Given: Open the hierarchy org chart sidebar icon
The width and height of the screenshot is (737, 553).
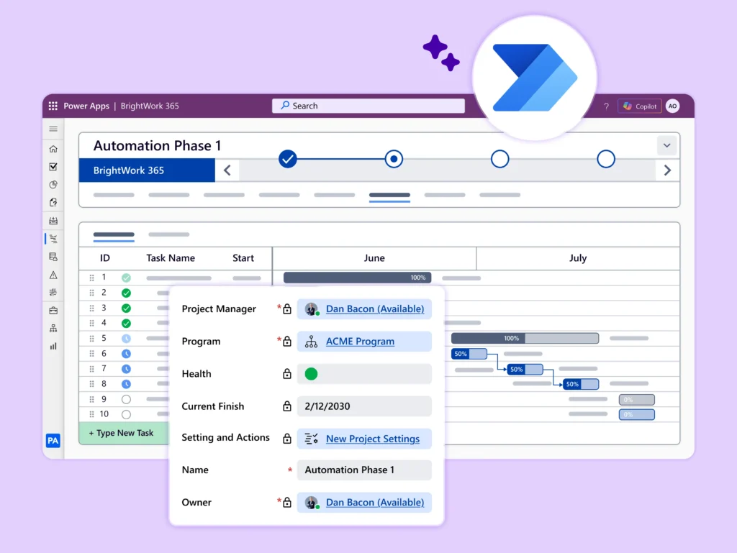Looking at the screenshot, I should tap(53, 328).
